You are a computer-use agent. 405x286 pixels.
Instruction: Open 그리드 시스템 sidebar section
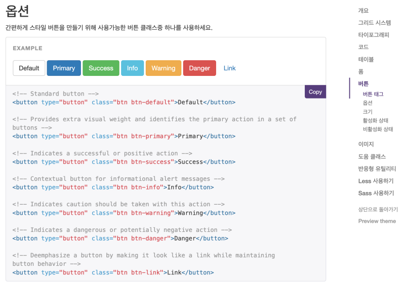click(375, 23)
